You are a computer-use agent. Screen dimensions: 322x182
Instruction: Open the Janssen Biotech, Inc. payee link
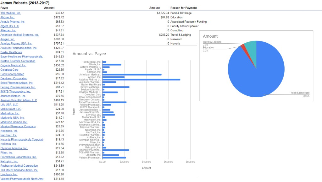coord(13,96)
